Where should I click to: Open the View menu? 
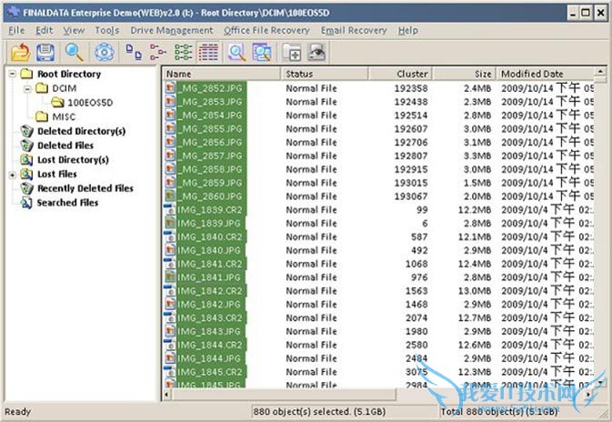coord(74,30)
